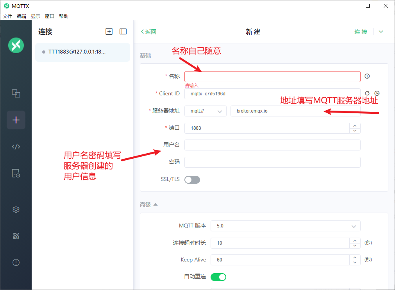Toggle the connections panel layout icon
This screenshot has height=290, width=395.
tap(123, 32)
